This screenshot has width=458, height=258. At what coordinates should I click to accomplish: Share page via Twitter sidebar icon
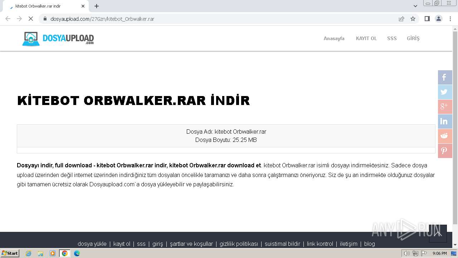pyautogui.click(x=445, y=92)
